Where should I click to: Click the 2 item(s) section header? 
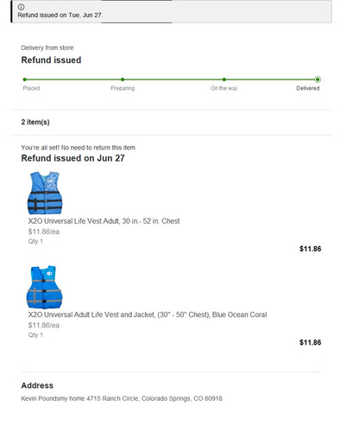point(35,122)
